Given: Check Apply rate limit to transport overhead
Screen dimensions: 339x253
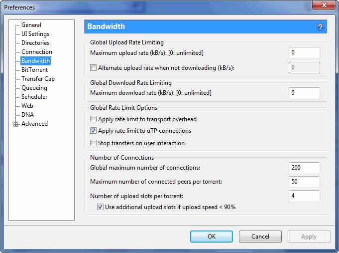Looking at the screenshot, I should click(93, 119).
